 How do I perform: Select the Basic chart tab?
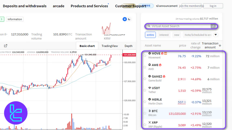87,46
